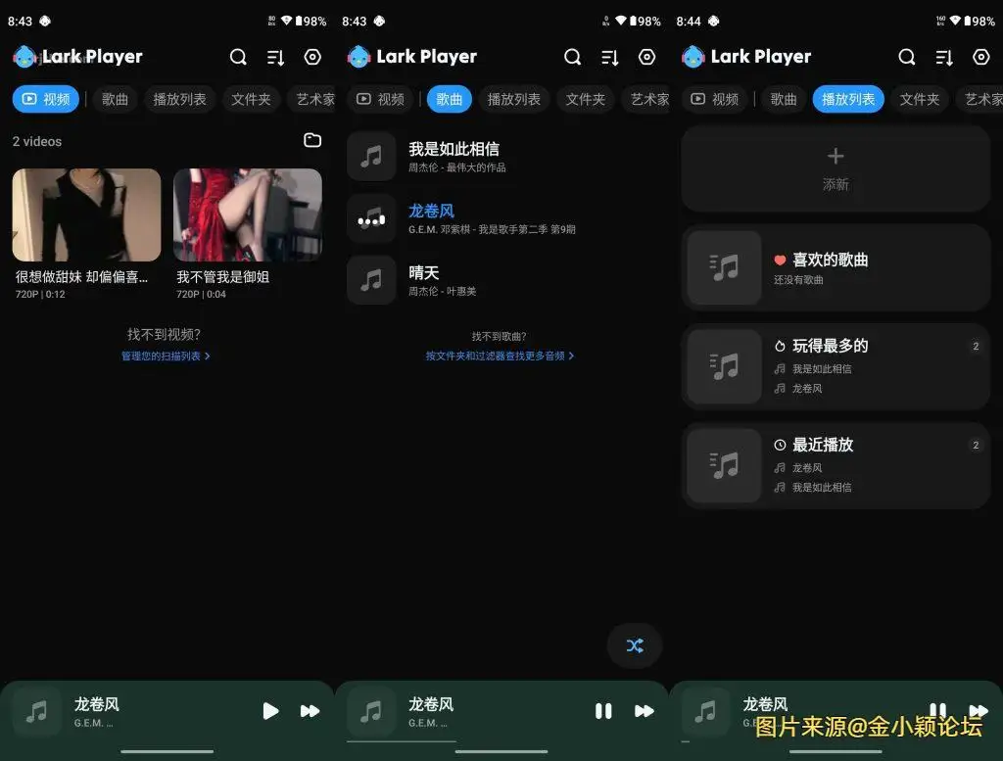1003x761 pixels.
Task: Open the 最近播放 playlist
Action: (836, 465)
